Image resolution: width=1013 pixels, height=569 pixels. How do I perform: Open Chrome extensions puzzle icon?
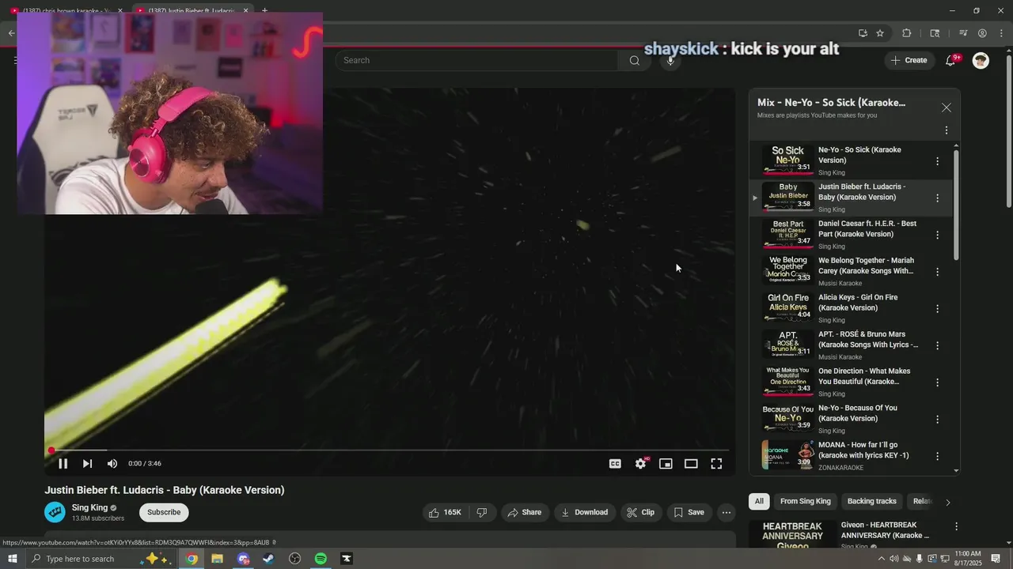(906, 33)
